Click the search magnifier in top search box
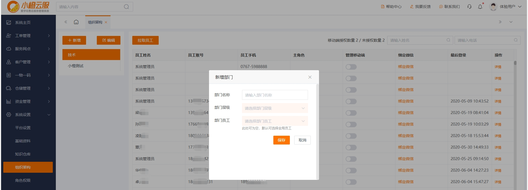 126,7
